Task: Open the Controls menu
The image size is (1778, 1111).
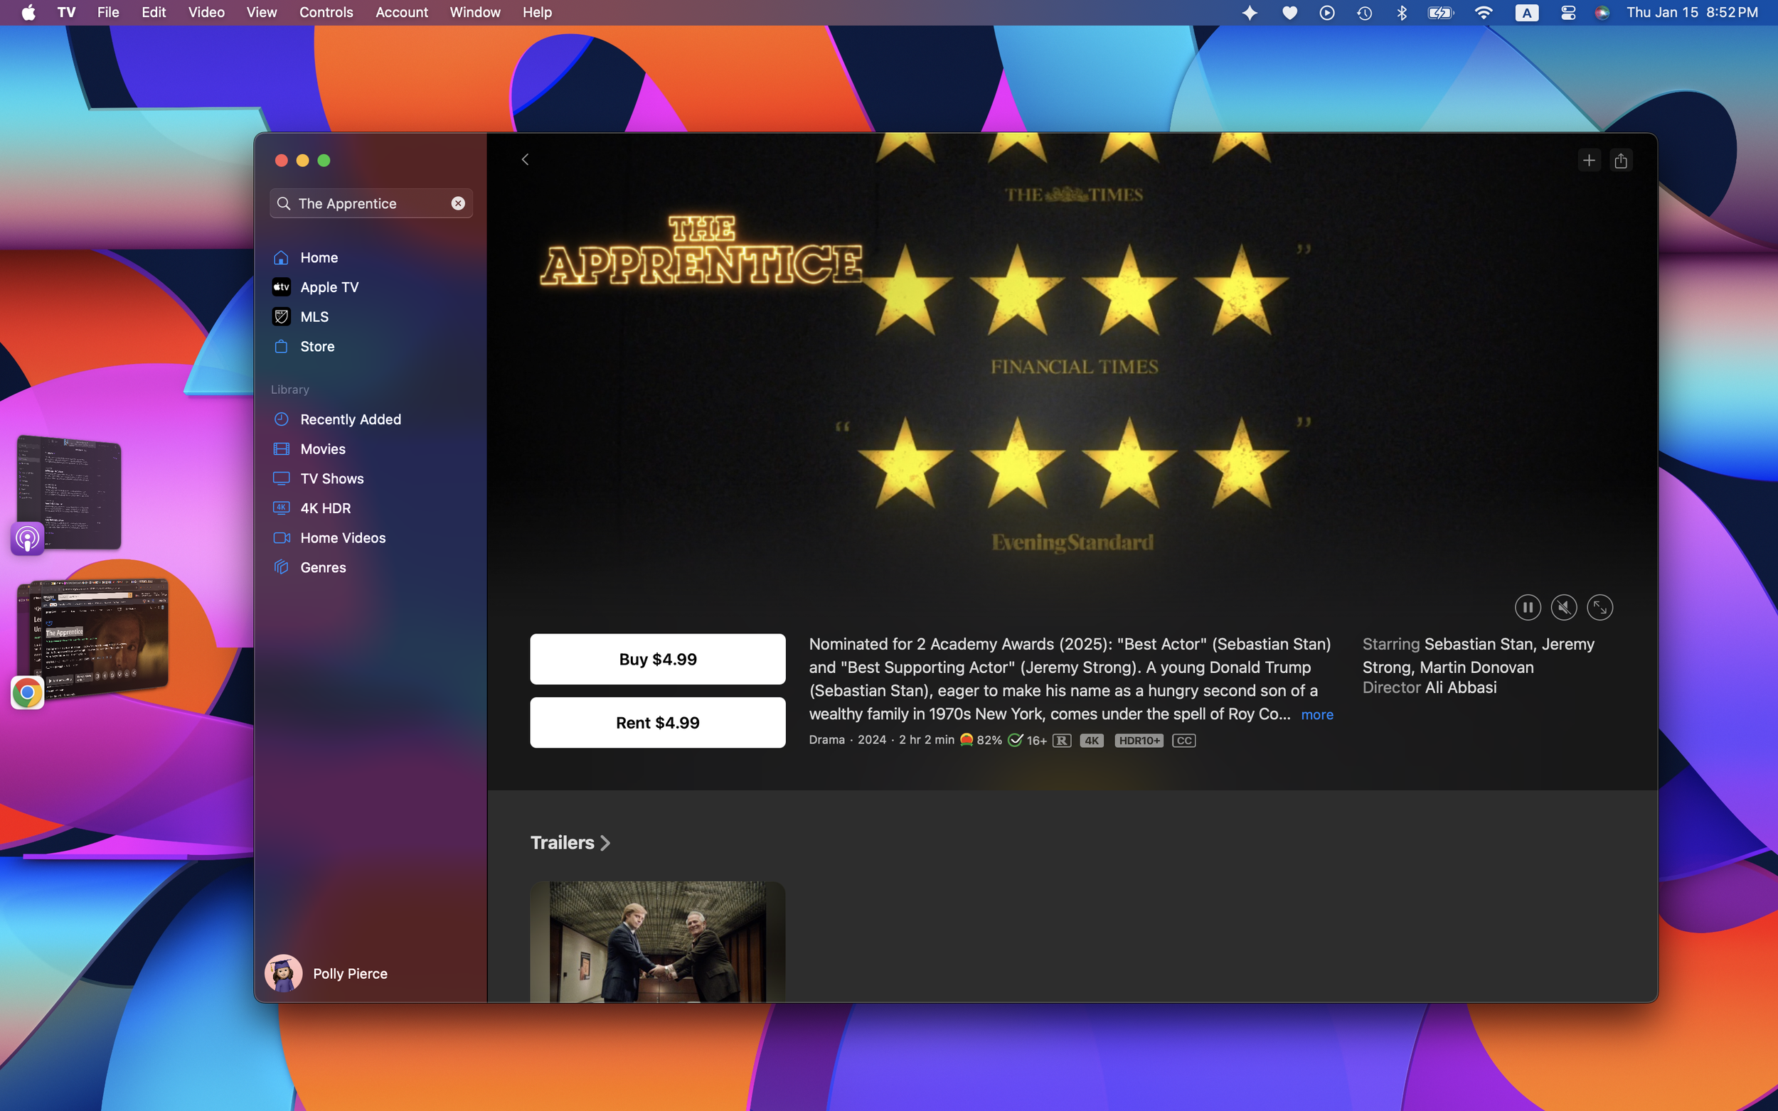Action: 326,13
